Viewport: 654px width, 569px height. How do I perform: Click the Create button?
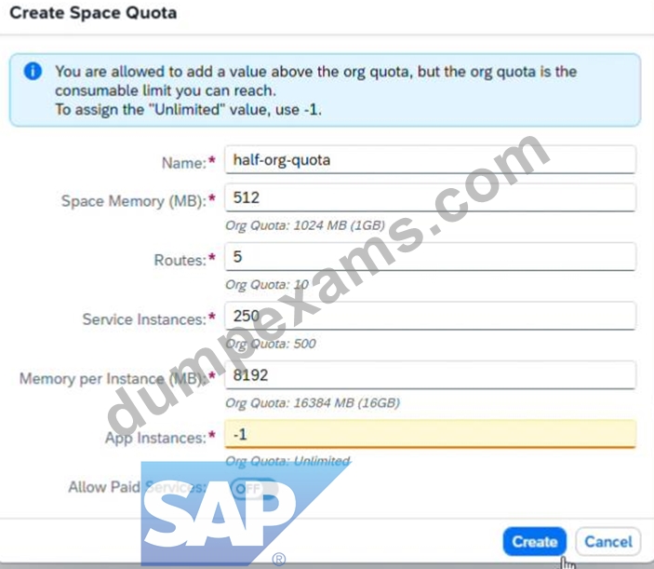pos(535,541)
